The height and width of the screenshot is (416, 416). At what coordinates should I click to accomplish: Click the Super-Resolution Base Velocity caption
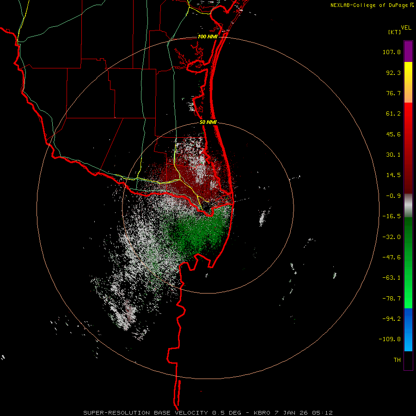(208, 413)
